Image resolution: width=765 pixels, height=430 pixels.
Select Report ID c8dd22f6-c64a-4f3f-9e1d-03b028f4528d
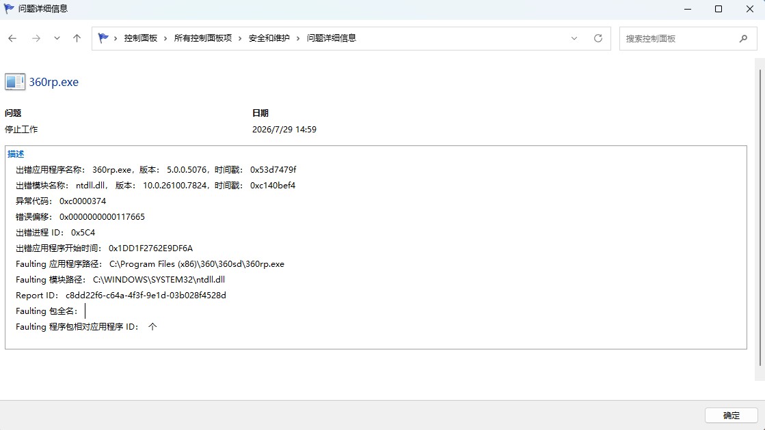(146, 295)
